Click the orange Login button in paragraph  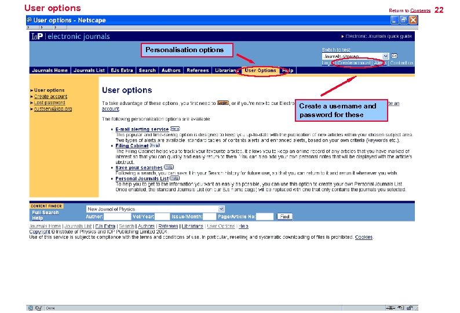(x=222, y=103)
